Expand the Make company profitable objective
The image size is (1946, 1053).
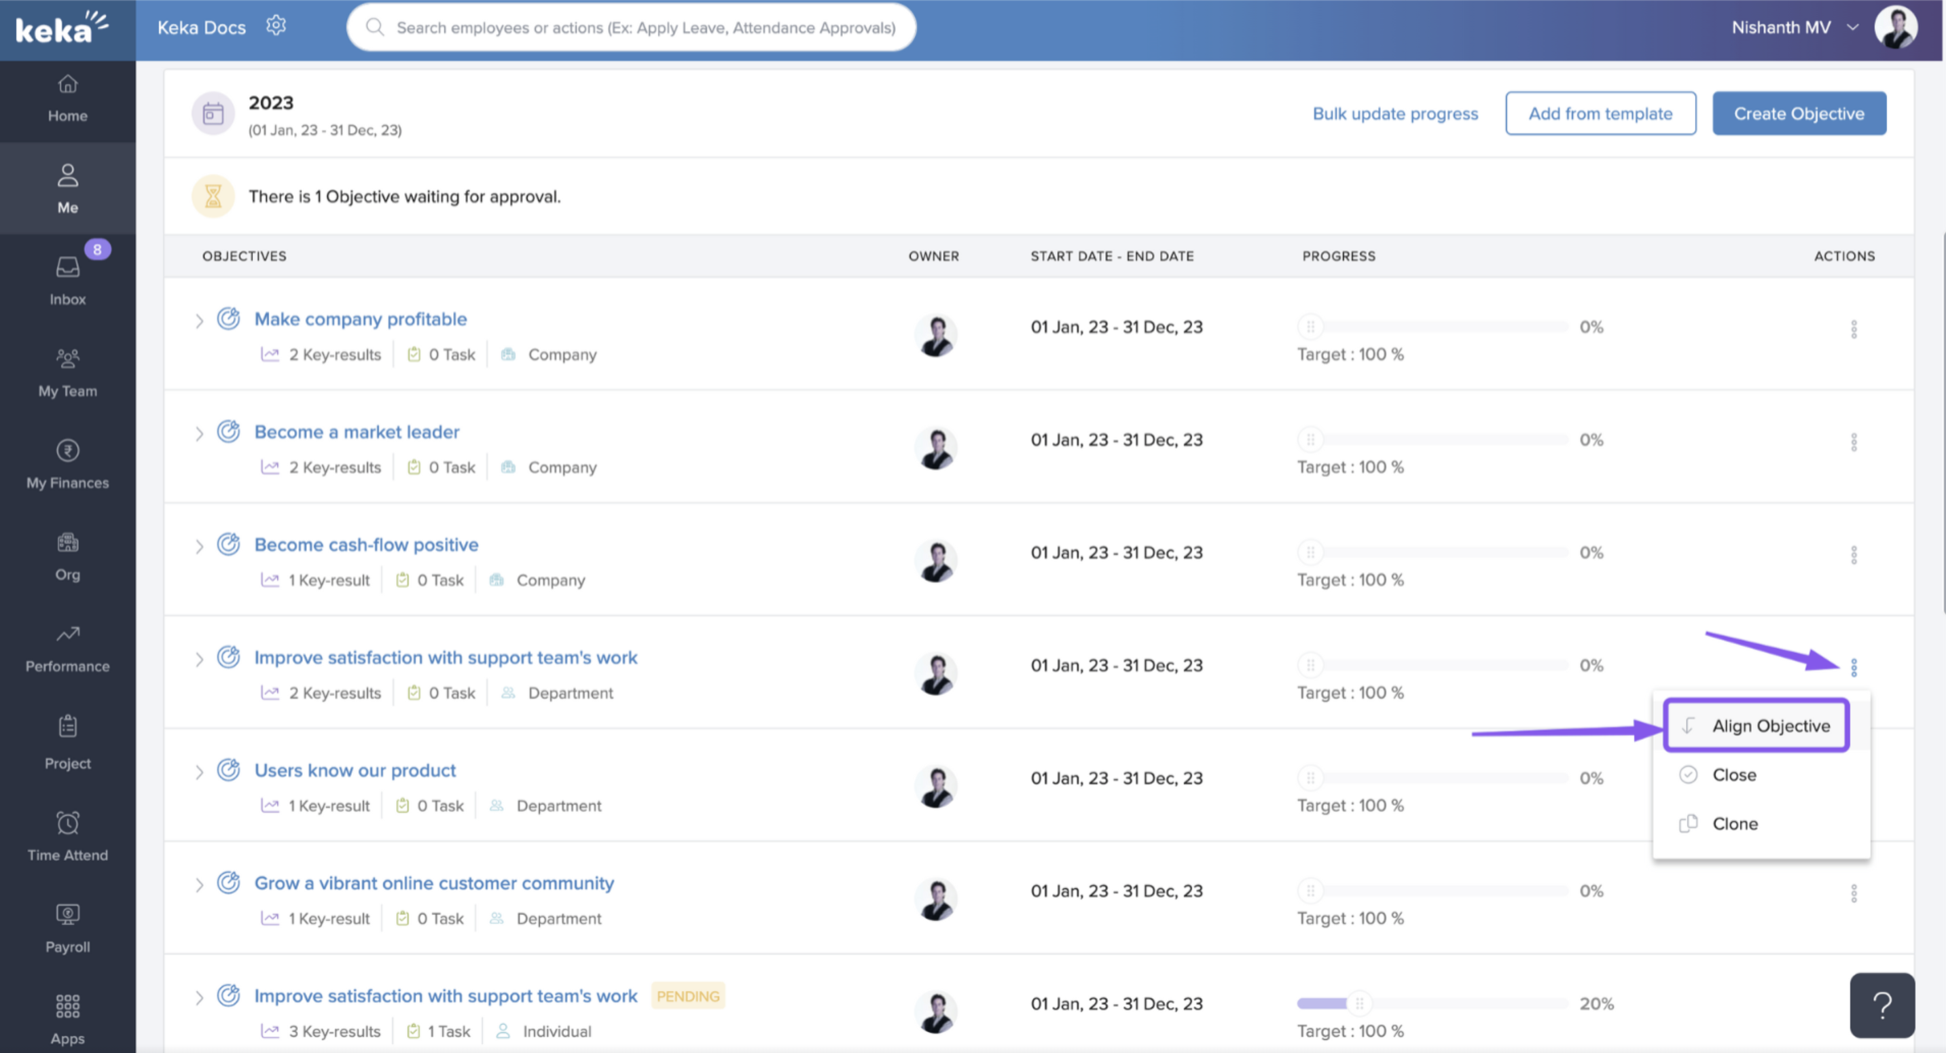pyautogui.click(x=200, y=320)
